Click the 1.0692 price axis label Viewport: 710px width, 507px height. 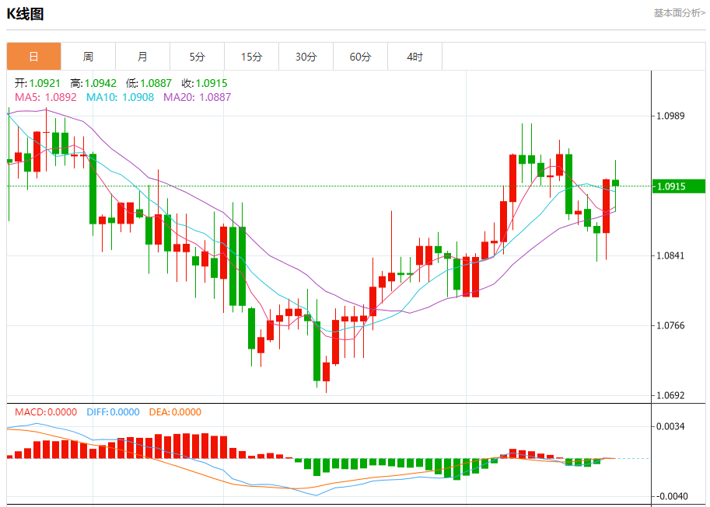pyautogui.click(x=670, y=395)
